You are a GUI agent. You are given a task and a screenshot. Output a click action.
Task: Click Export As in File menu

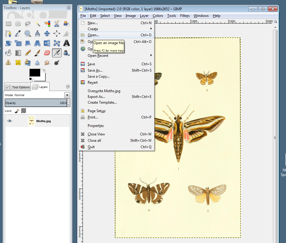pos(96,97)
